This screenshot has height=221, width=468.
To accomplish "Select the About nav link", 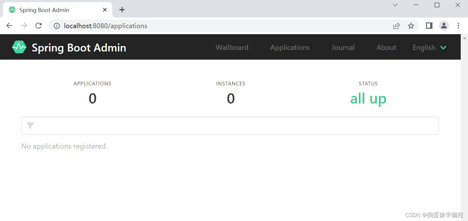I will click(x=386, y=48).
